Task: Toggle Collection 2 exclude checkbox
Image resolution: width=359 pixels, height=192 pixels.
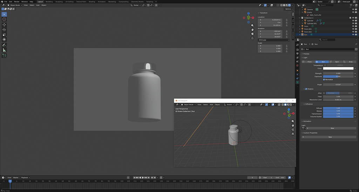Action: pyautogui.click(x=350, y=18)
